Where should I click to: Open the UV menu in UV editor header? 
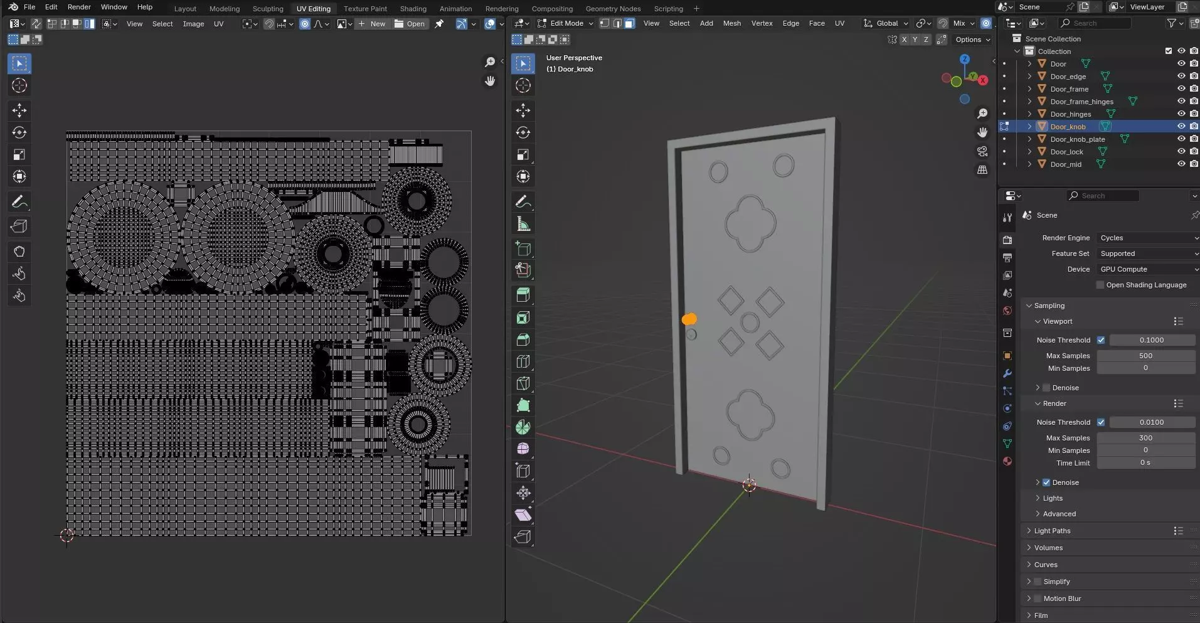tap(218, 24)
